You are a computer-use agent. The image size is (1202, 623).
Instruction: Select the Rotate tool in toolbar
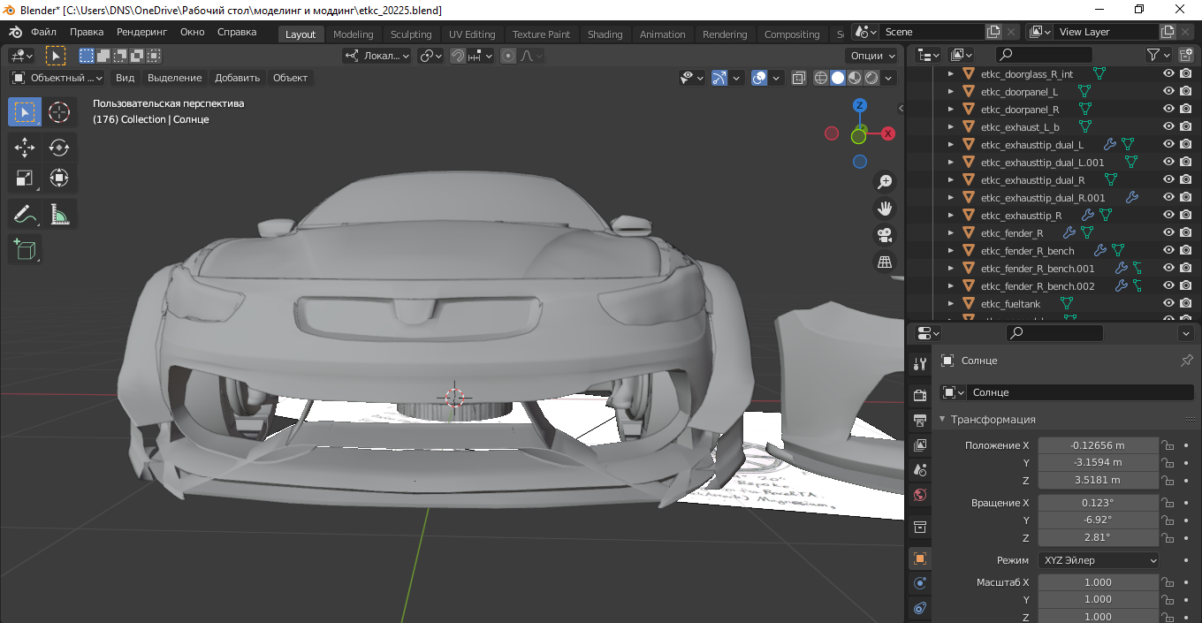coord(59,147)
